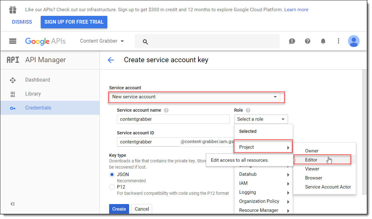Click the Credentials key icon
The height and width of the screenshot is (219, 372).
[x=13, y=108]
